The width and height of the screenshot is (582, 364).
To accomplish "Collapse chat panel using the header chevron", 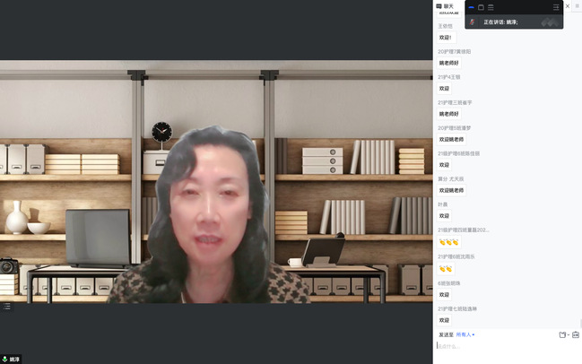I will (x=566, y=6).
